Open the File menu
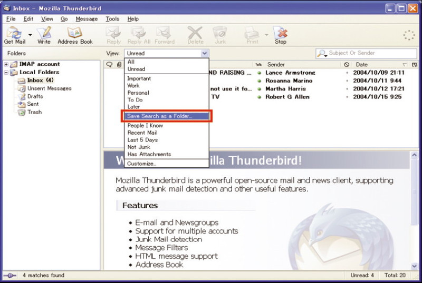422x283 pixels. click(11, 19)
